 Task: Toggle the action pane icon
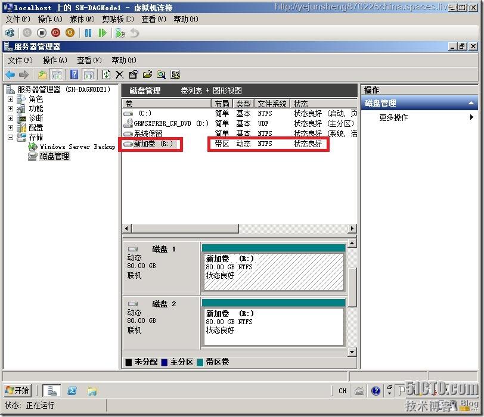pyautogui.click(x=89, y=74)
